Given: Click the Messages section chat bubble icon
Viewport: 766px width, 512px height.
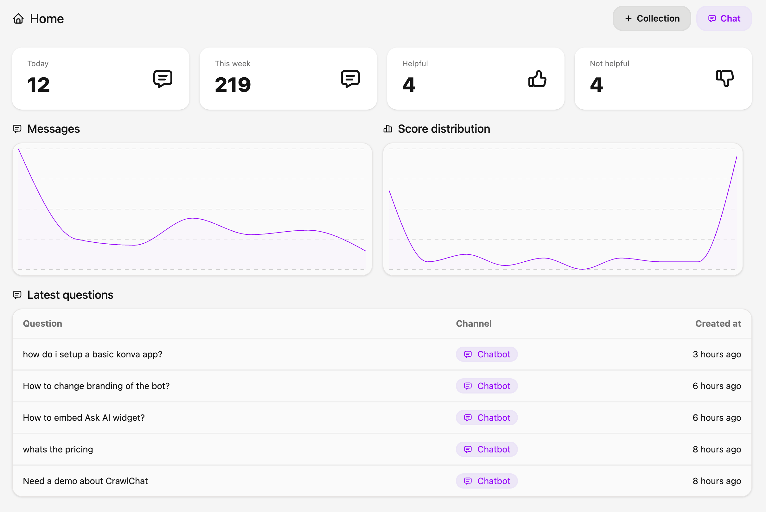Looking at the screenshot, I should [x=17, y=129].
